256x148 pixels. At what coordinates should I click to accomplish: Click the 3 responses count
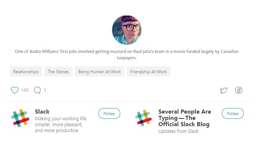45,90
